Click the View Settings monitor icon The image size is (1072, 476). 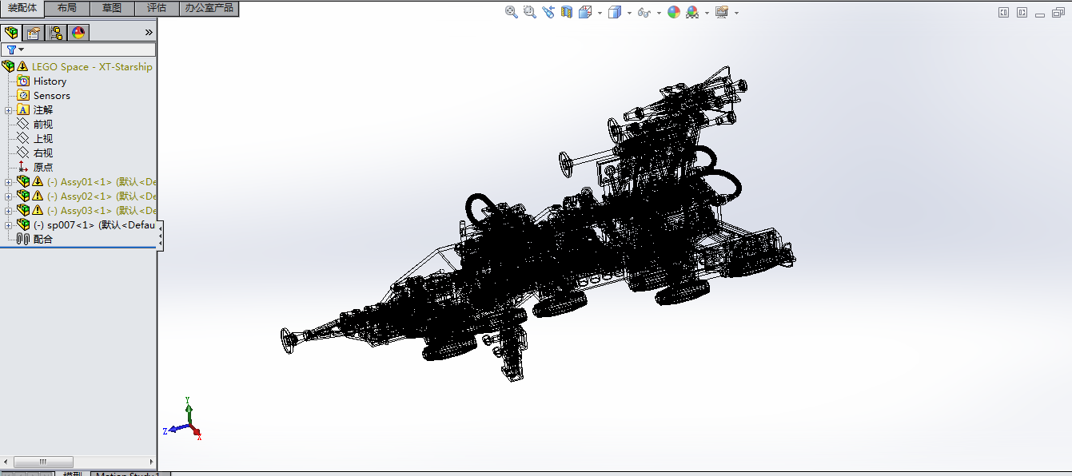coord(722,12)
